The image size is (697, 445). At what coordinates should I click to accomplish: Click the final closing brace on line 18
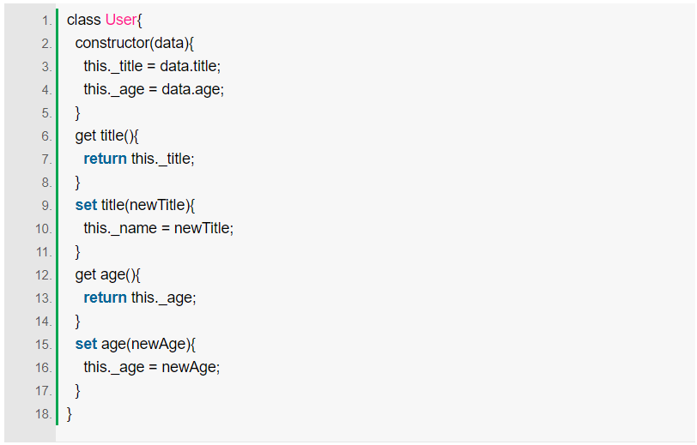[x=69, y=414]
